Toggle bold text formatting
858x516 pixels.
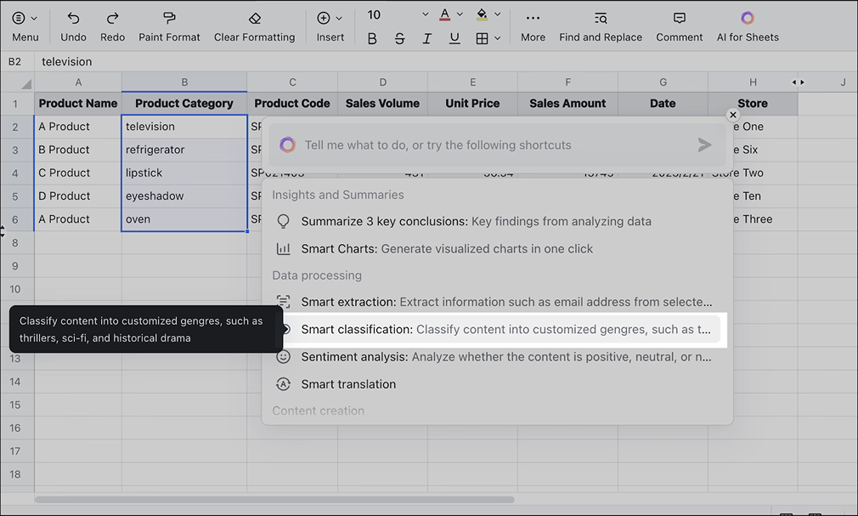pos(372,38)
